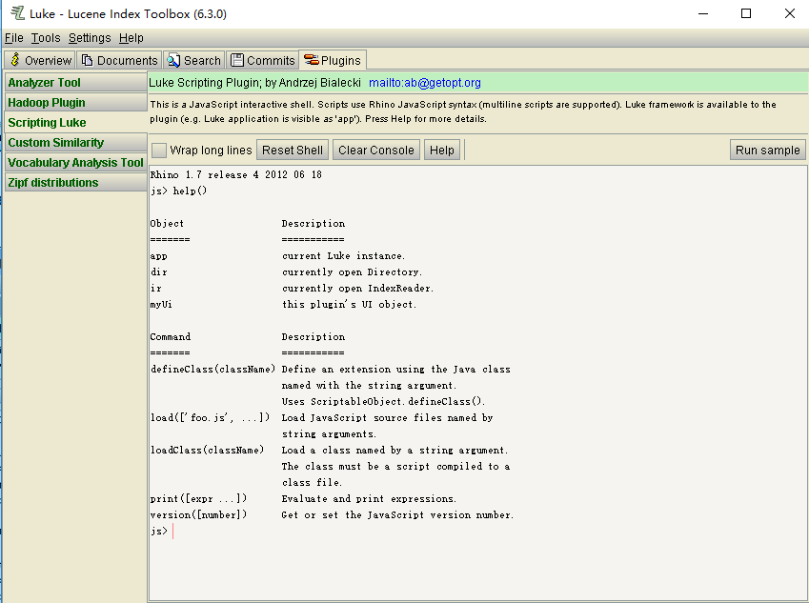
Task: Click the 'Rhino 1.7 release 4' console line
Action: point(235,175)
